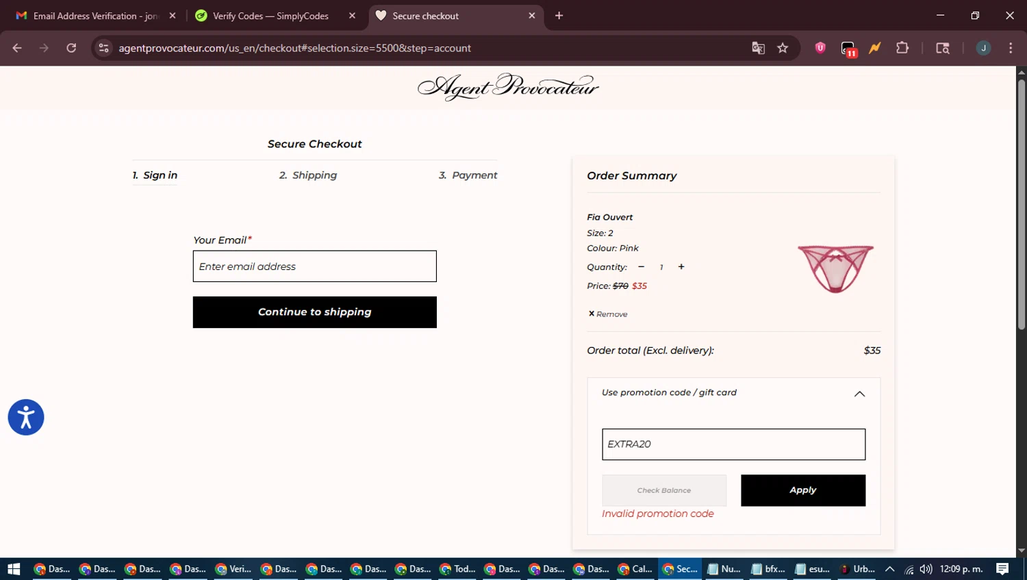Open the Veri... Chrome taskbar window
This screenshot has height=580, width=1027.
pos(233,569)
